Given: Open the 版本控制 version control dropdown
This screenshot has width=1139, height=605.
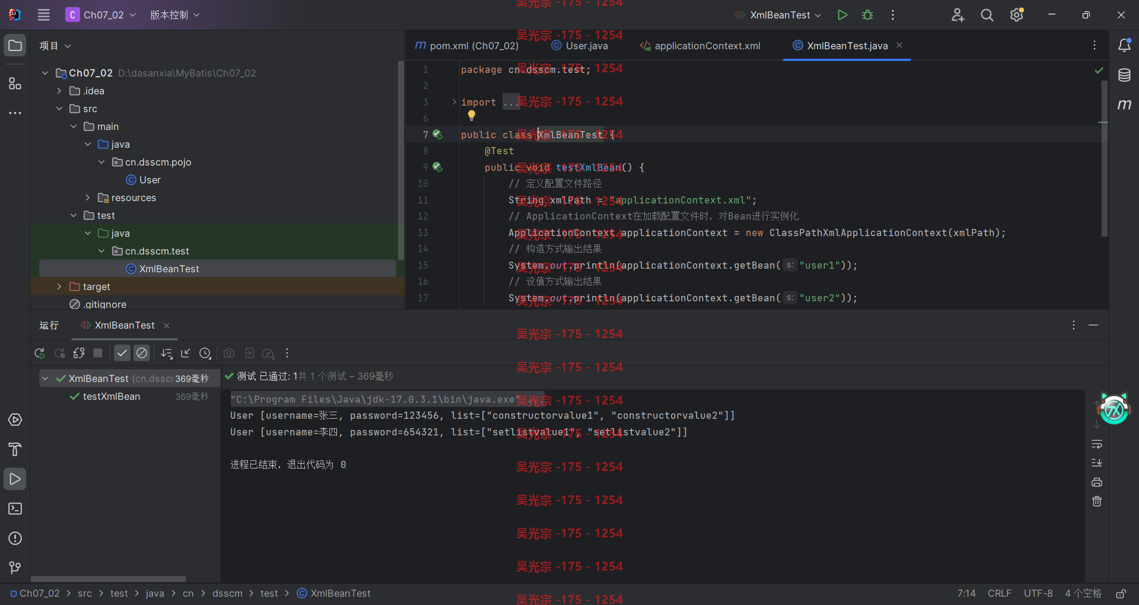Looking at the screenshot, I should (x=175, y=15).
